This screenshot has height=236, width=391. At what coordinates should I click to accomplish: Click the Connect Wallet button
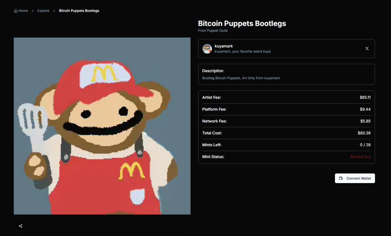pyautogui.click(x=355, y=178)
